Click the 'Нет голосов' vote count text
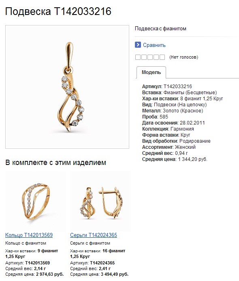 [184, 57]
